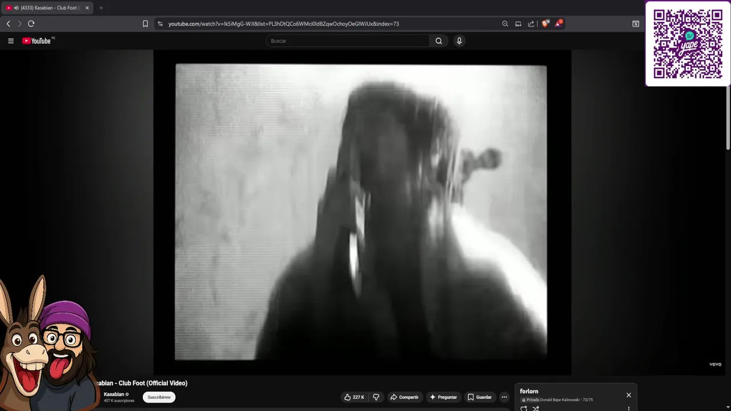Click the search magnifier button
731x411 pixels.
(439, 41)
